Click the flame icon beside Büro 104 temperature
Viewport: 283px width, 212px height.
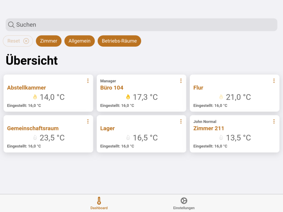coord(128,97)
